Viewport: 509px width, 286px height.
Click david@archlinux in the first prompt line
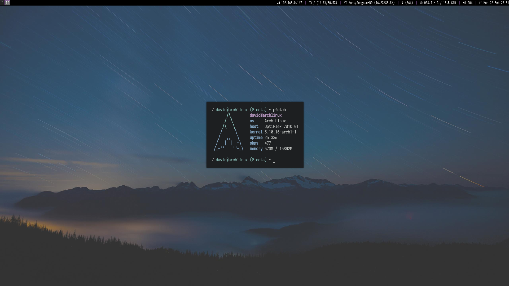coord(232,110)
